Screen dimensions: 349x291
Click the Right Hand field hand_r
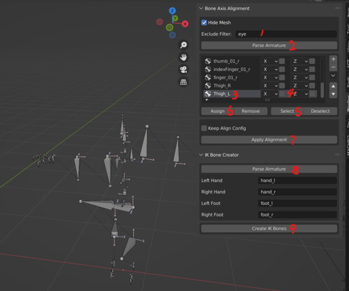(297, 191)
